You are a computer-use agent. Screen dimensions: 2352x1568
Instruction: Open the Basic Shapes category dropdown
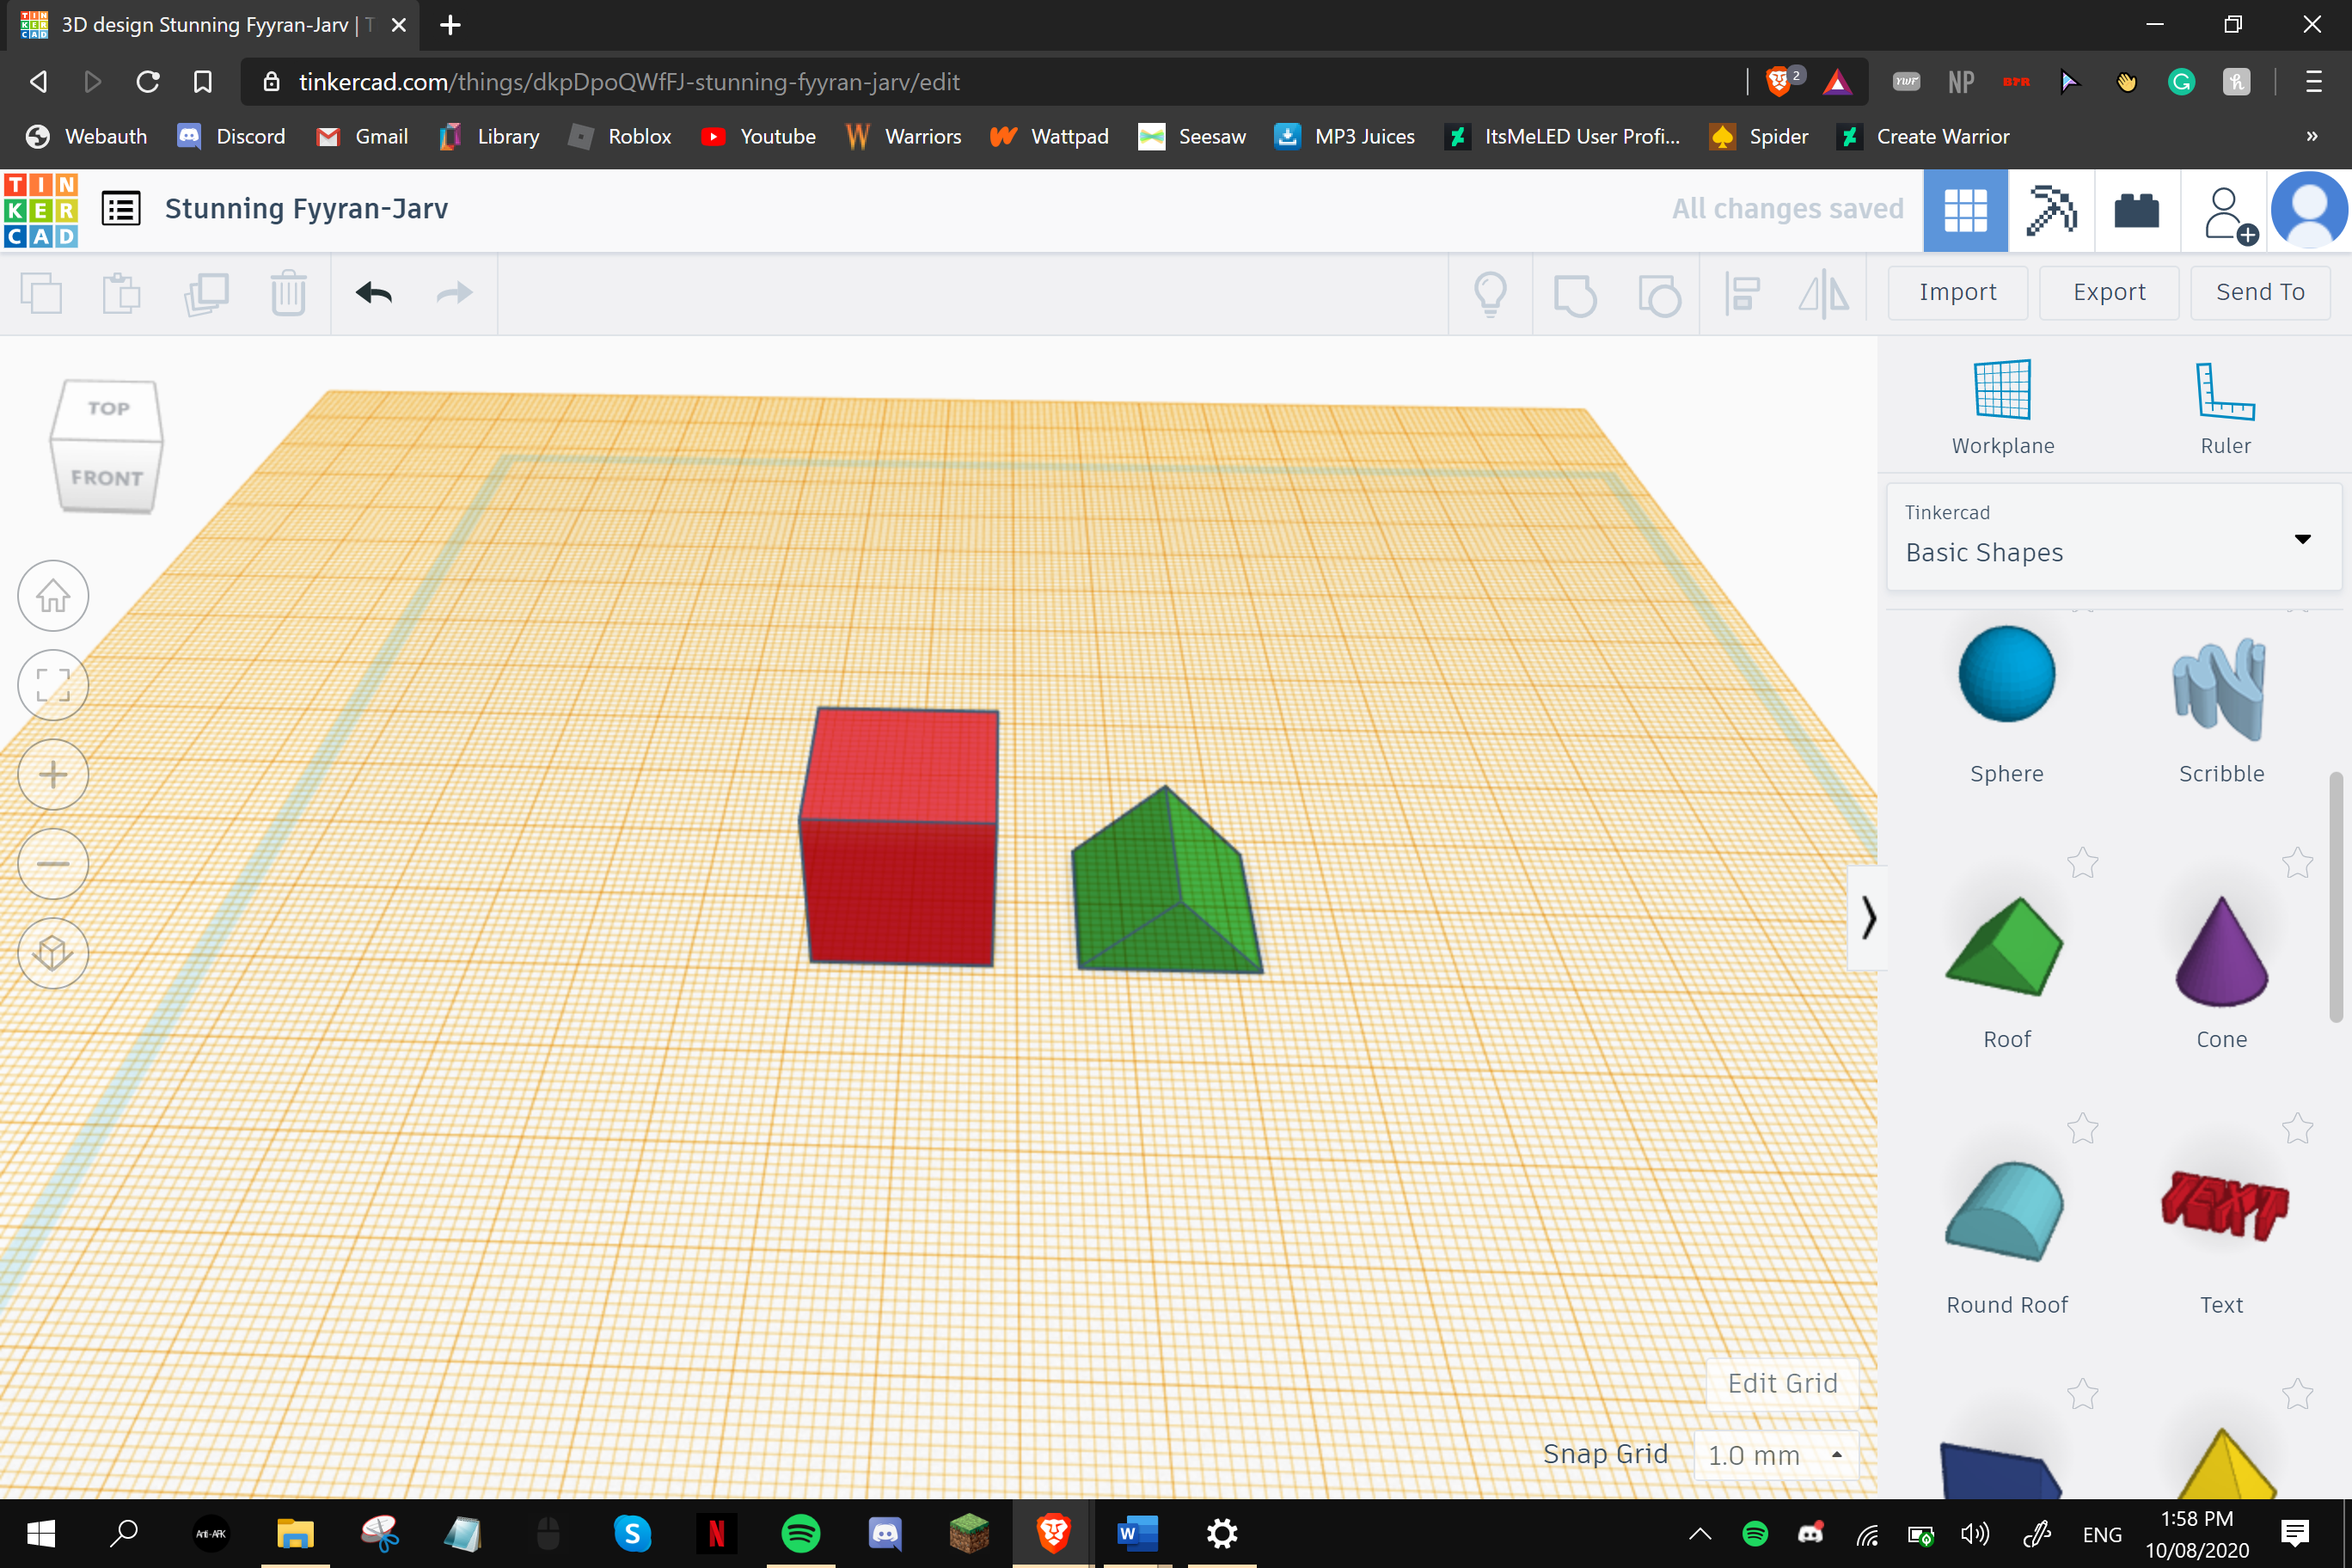2113,537
